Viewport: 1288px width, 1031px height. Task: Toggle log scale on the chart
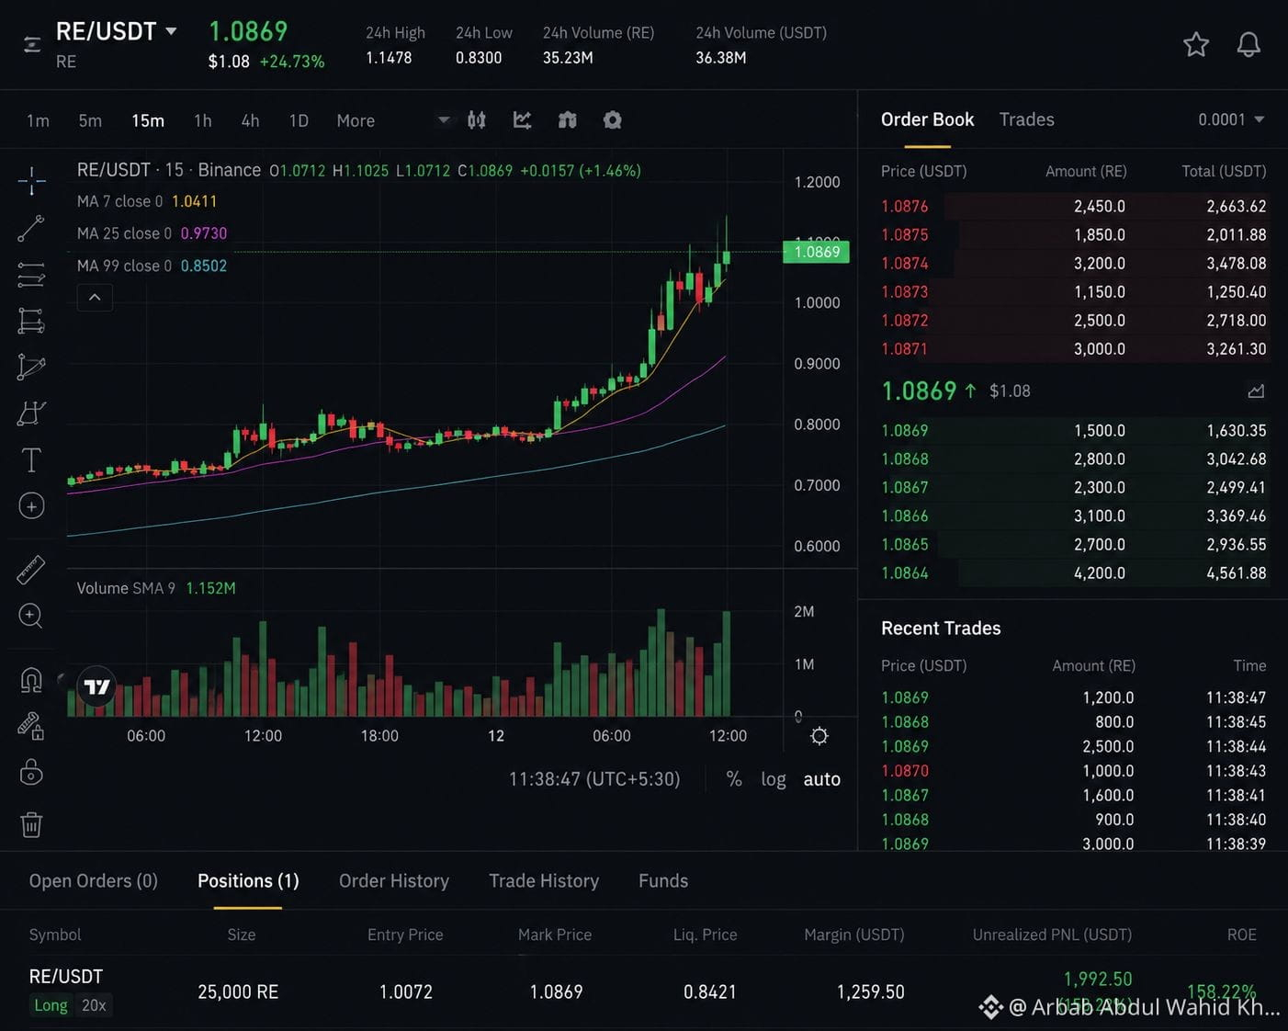pos(774,779)
